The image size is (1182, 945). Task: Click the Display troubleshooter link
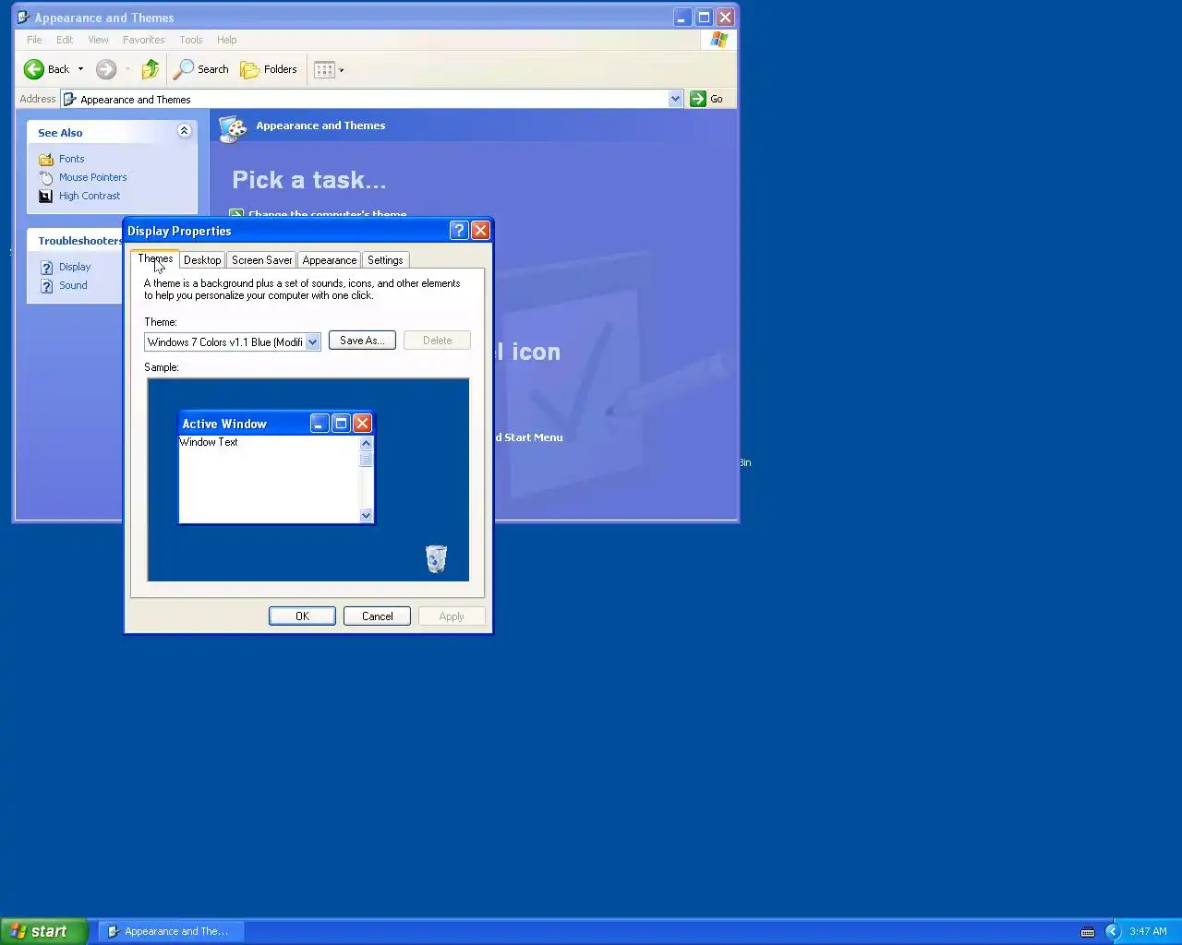(x=75, y=267)
